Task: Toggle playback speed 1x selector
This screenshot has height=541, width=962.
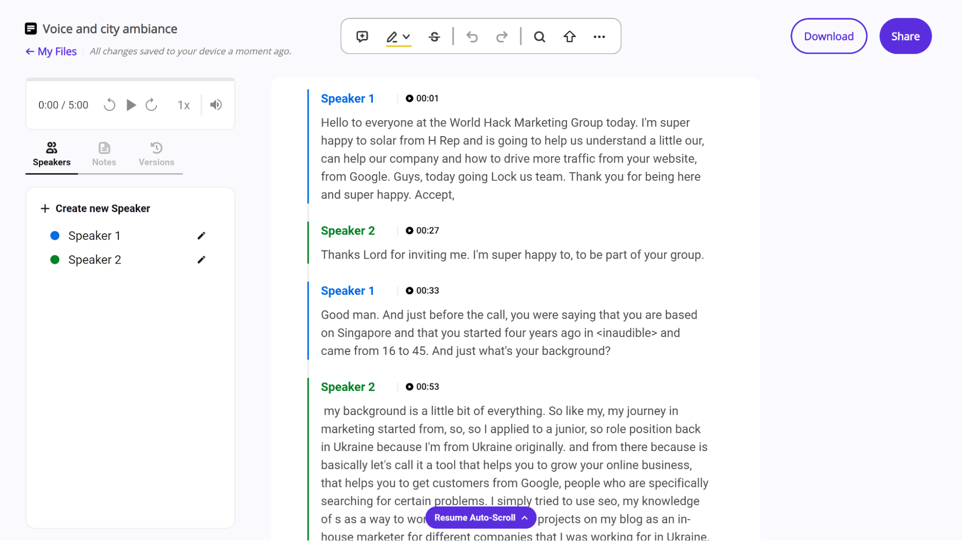Action: point(184,104)
